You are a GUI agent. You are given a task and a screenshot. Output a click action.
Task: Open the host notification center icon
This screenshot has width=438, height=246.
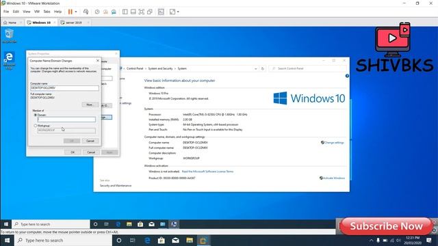coord(429,241)
